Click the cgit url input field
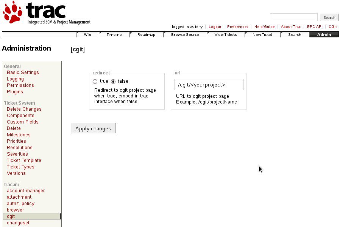Image resolution: width=340 pixels, height=227 pixels. [209, 85]
